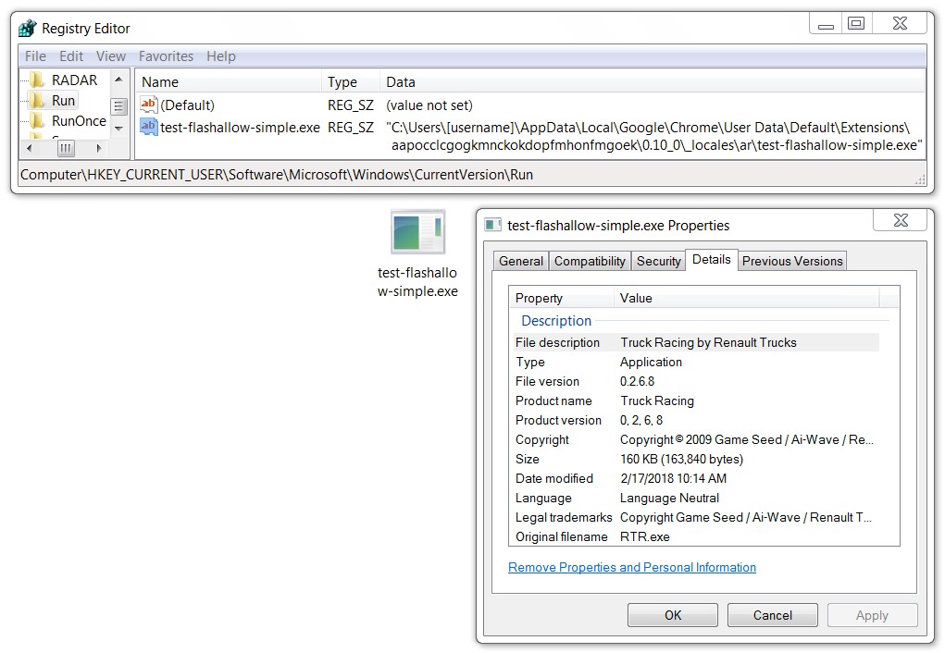
Task: Select the RunOnce key in tree
Action: click(79, 121)
